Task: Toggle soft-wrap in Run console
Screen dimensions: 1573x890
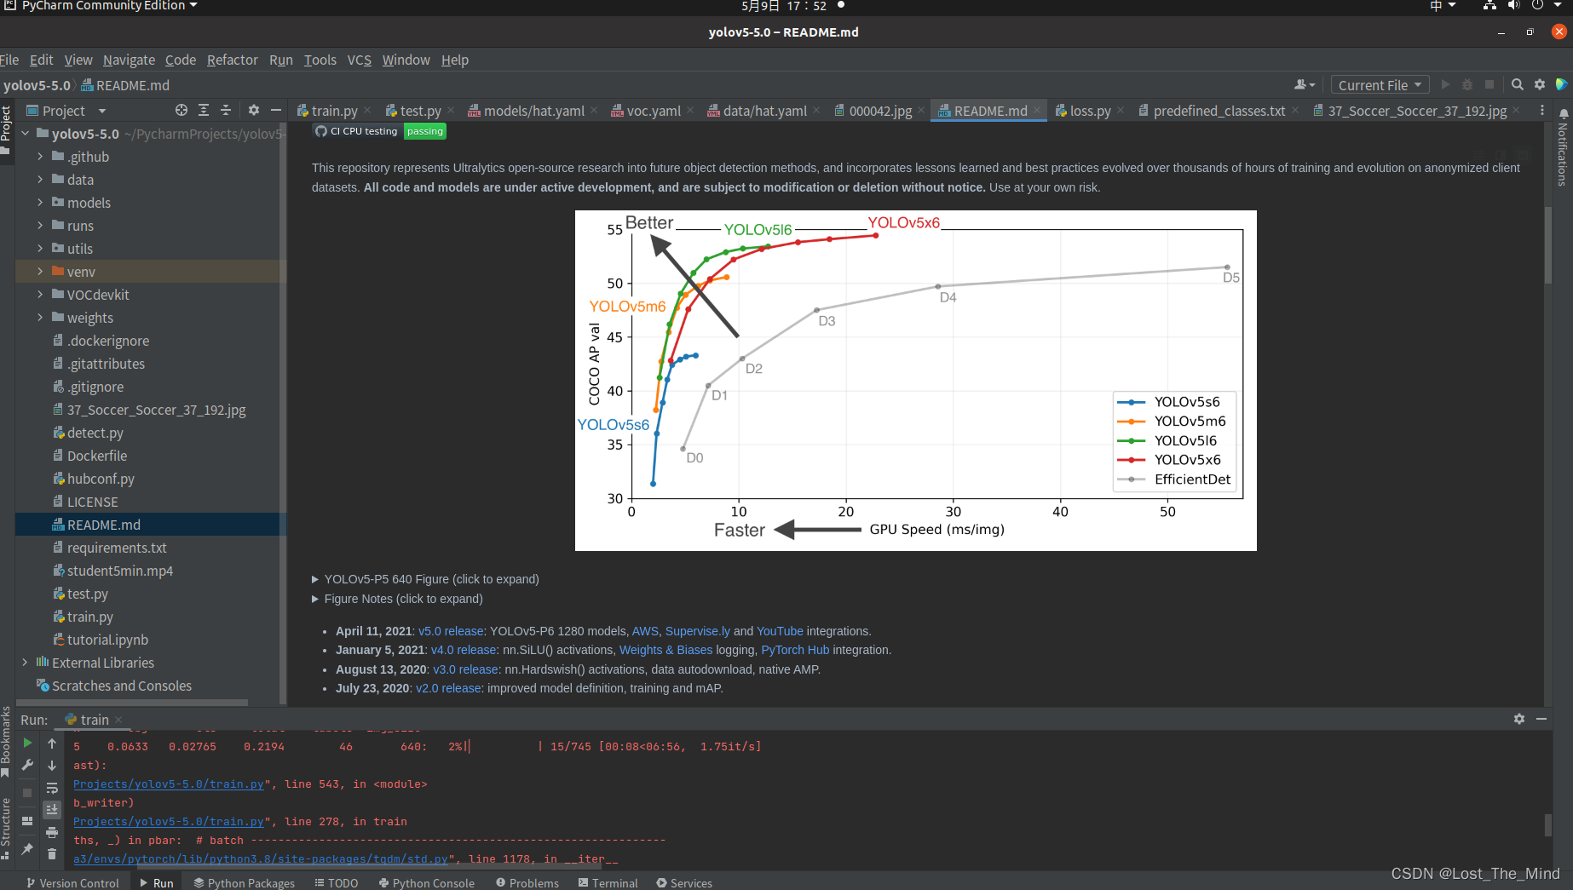Action: point(52,788)
